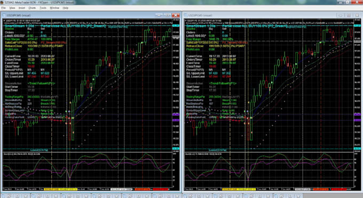Restore the right USDJPY,M5 chart window
363x198 pixels.
(x=349, y=15)
